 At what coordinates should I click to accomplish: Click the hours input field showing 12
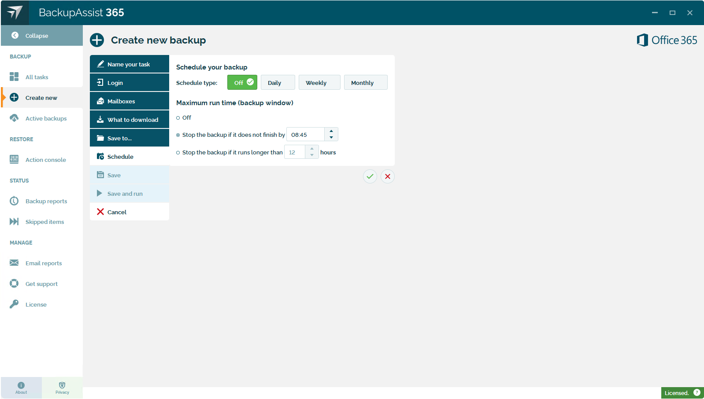pyautogui.click(x=295, y=152)
